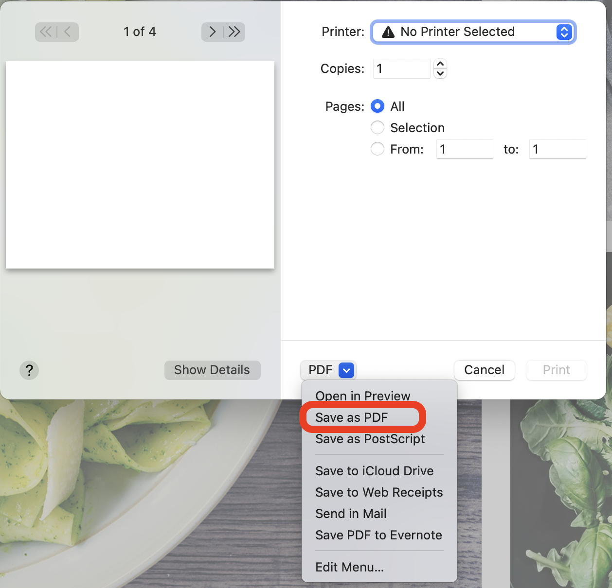
Task: Select the All pages radio button
Action: (378, 106)
